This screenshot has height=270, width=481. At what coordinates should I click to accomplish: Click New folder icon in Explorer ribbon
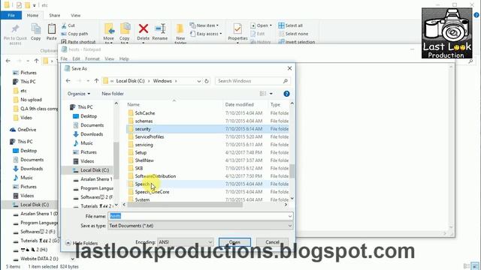180,28
